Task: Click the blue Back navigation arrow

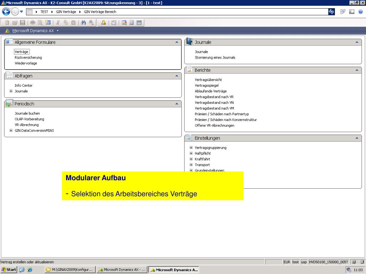Action: click(6, 11)
